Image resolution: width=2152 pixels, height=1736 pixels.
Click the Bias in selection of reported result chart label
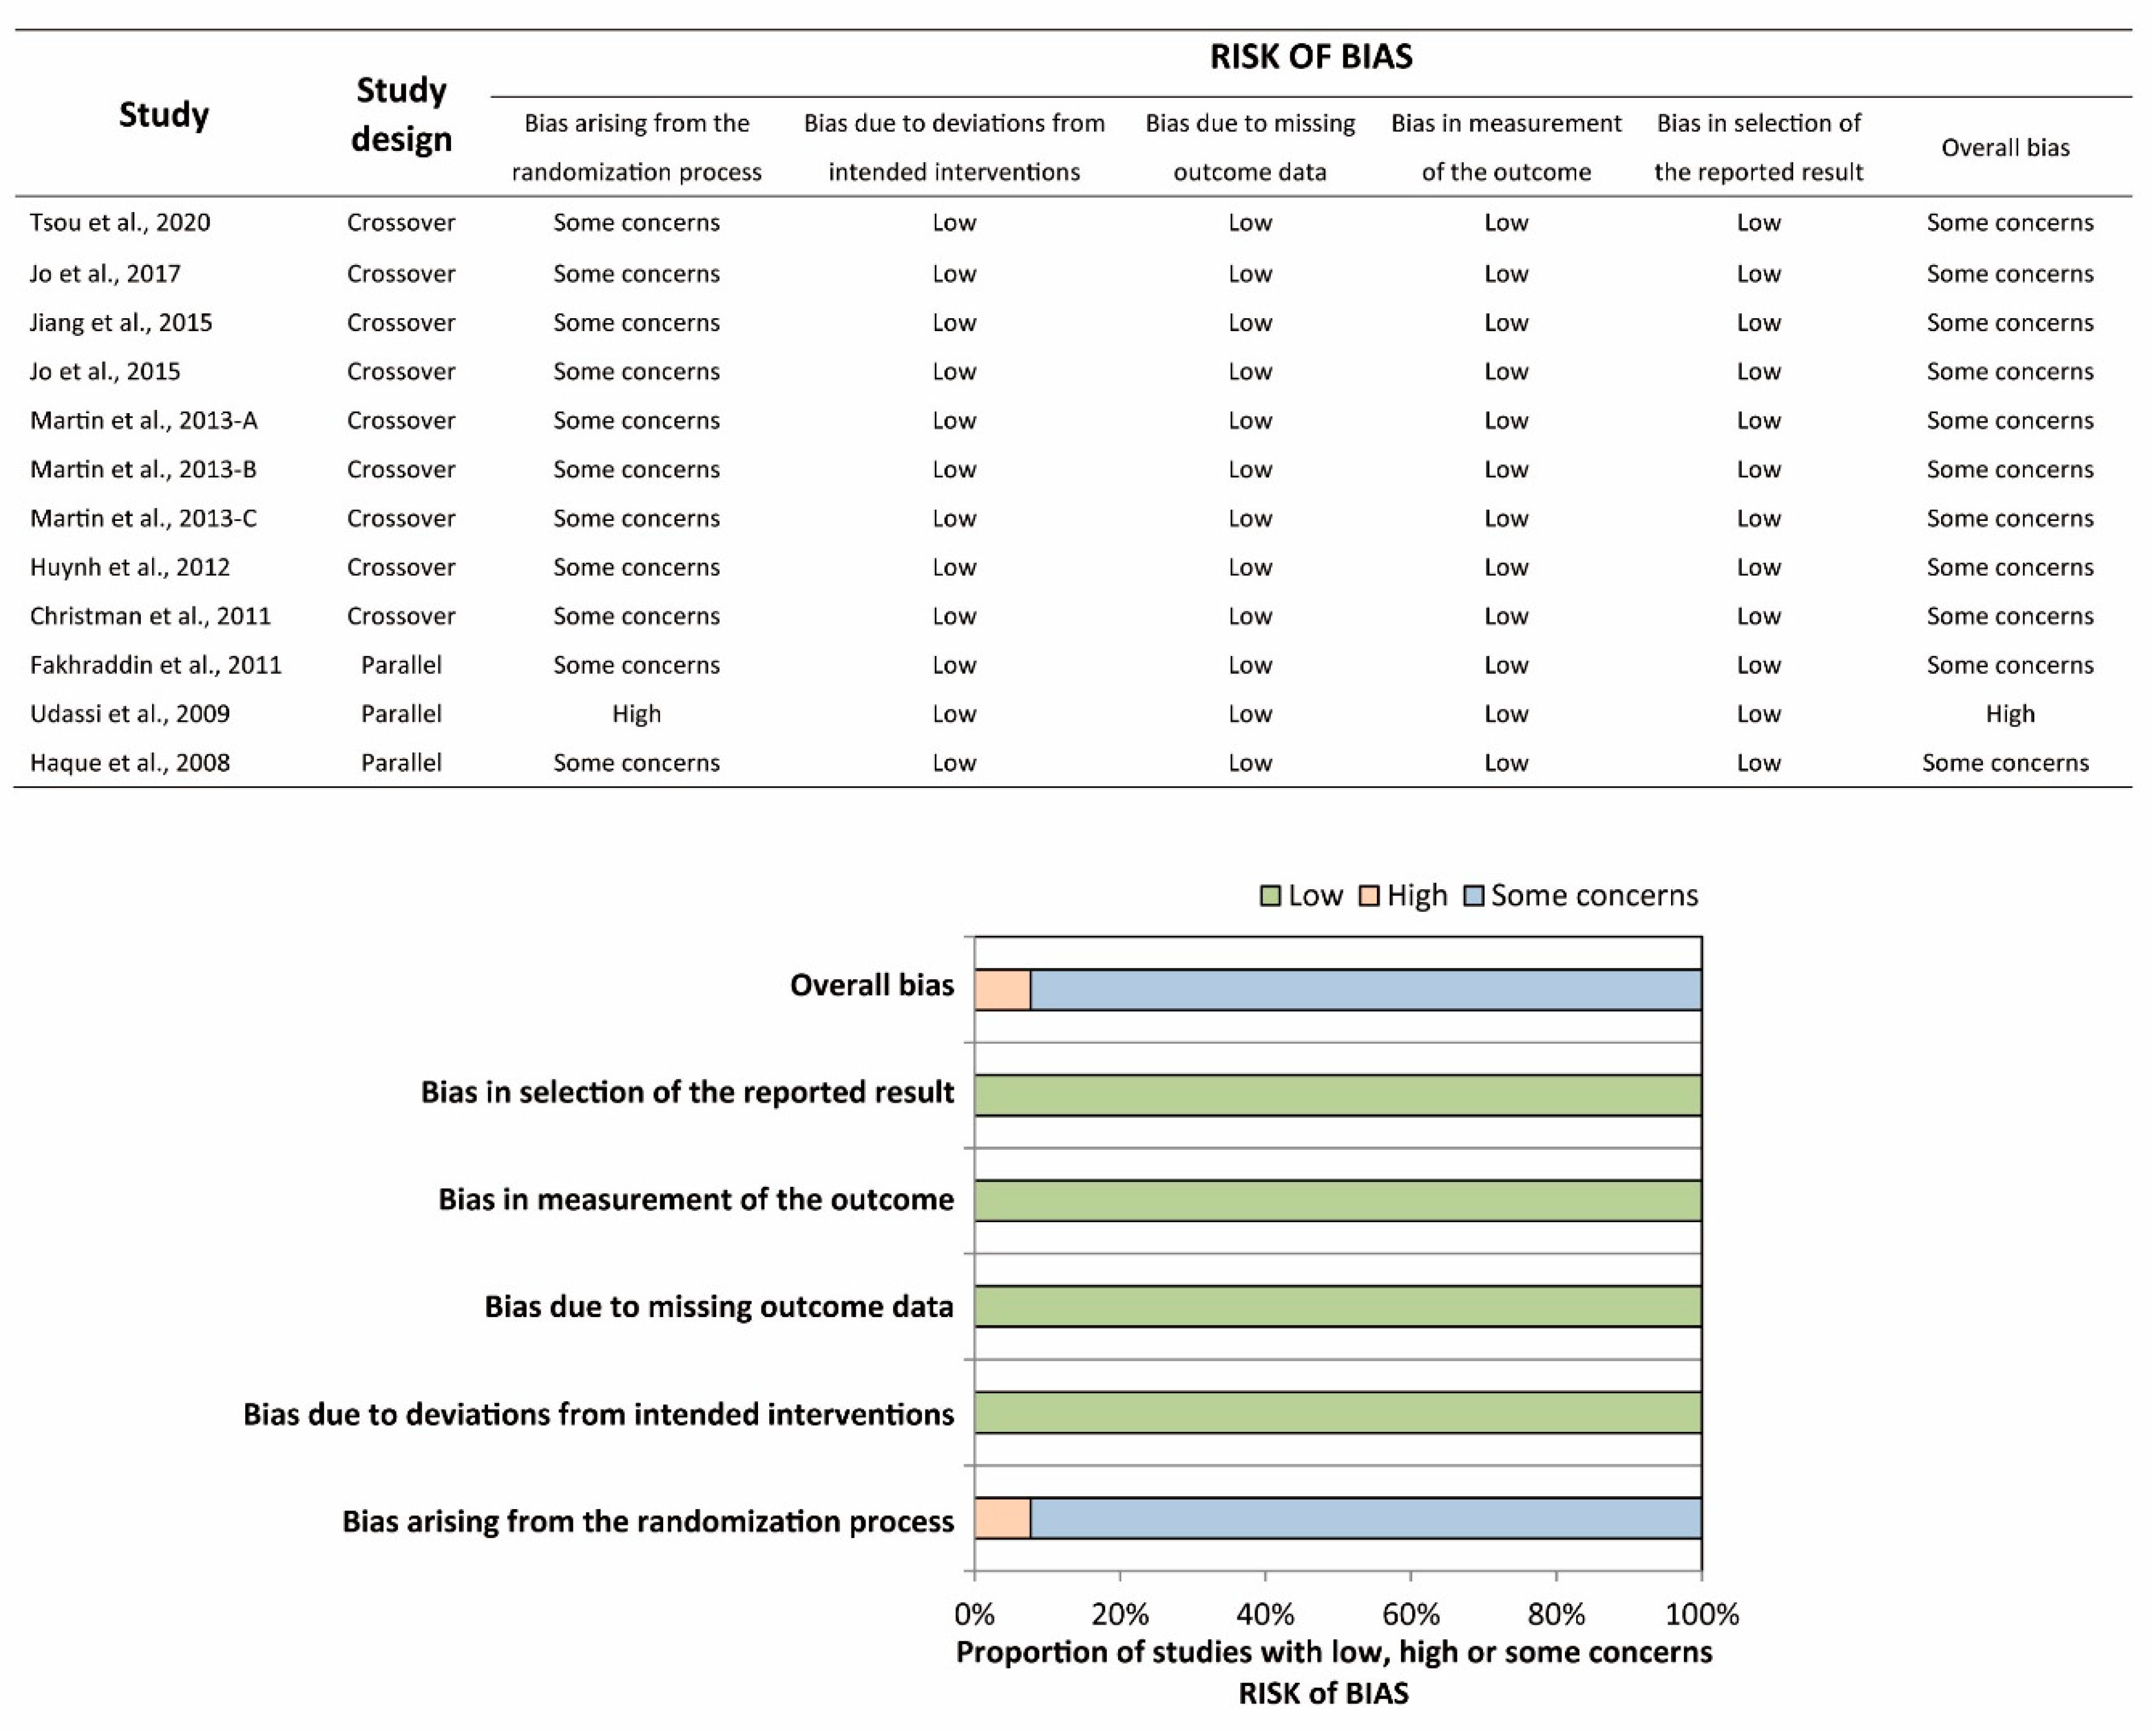point(687,1092)
